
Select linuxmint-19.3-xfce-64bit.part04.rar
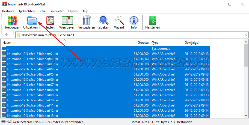click(x=106, y=69)
